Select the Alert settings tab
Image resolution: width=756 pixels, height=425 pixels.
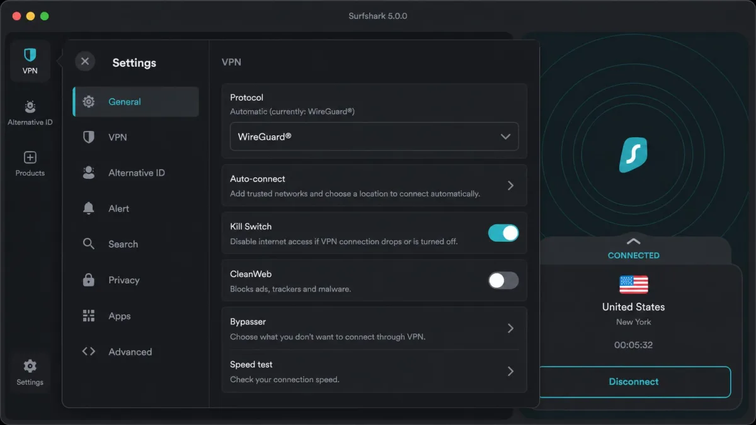(136, 208)
